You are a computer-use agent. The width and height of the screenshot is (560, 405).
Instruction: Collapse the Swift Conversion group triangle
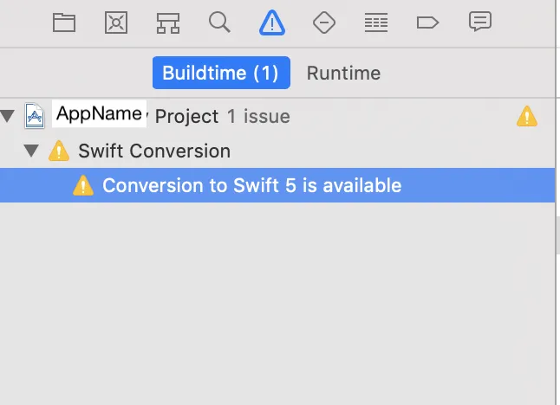click(x=32, y=151)
